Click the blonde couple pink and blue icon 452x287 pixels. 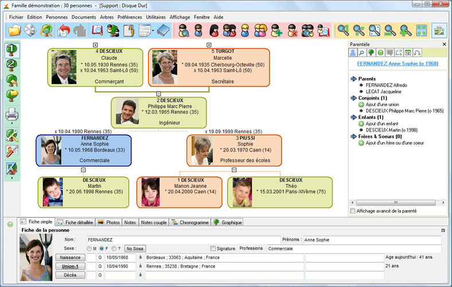pos(260,30)
